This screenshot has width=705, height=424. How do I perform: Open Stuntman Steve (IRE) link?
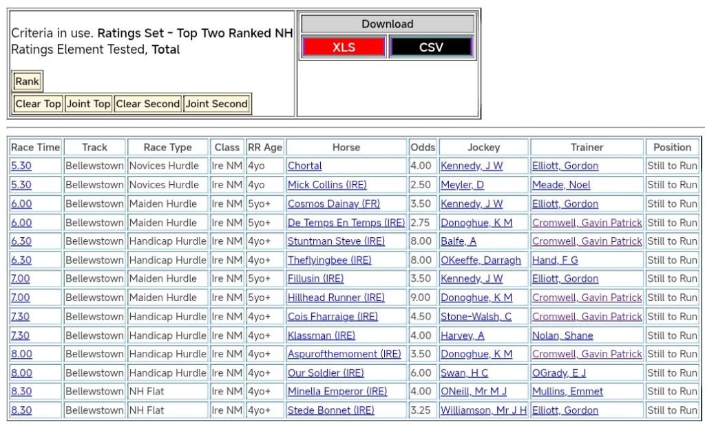tap(336, 241)
